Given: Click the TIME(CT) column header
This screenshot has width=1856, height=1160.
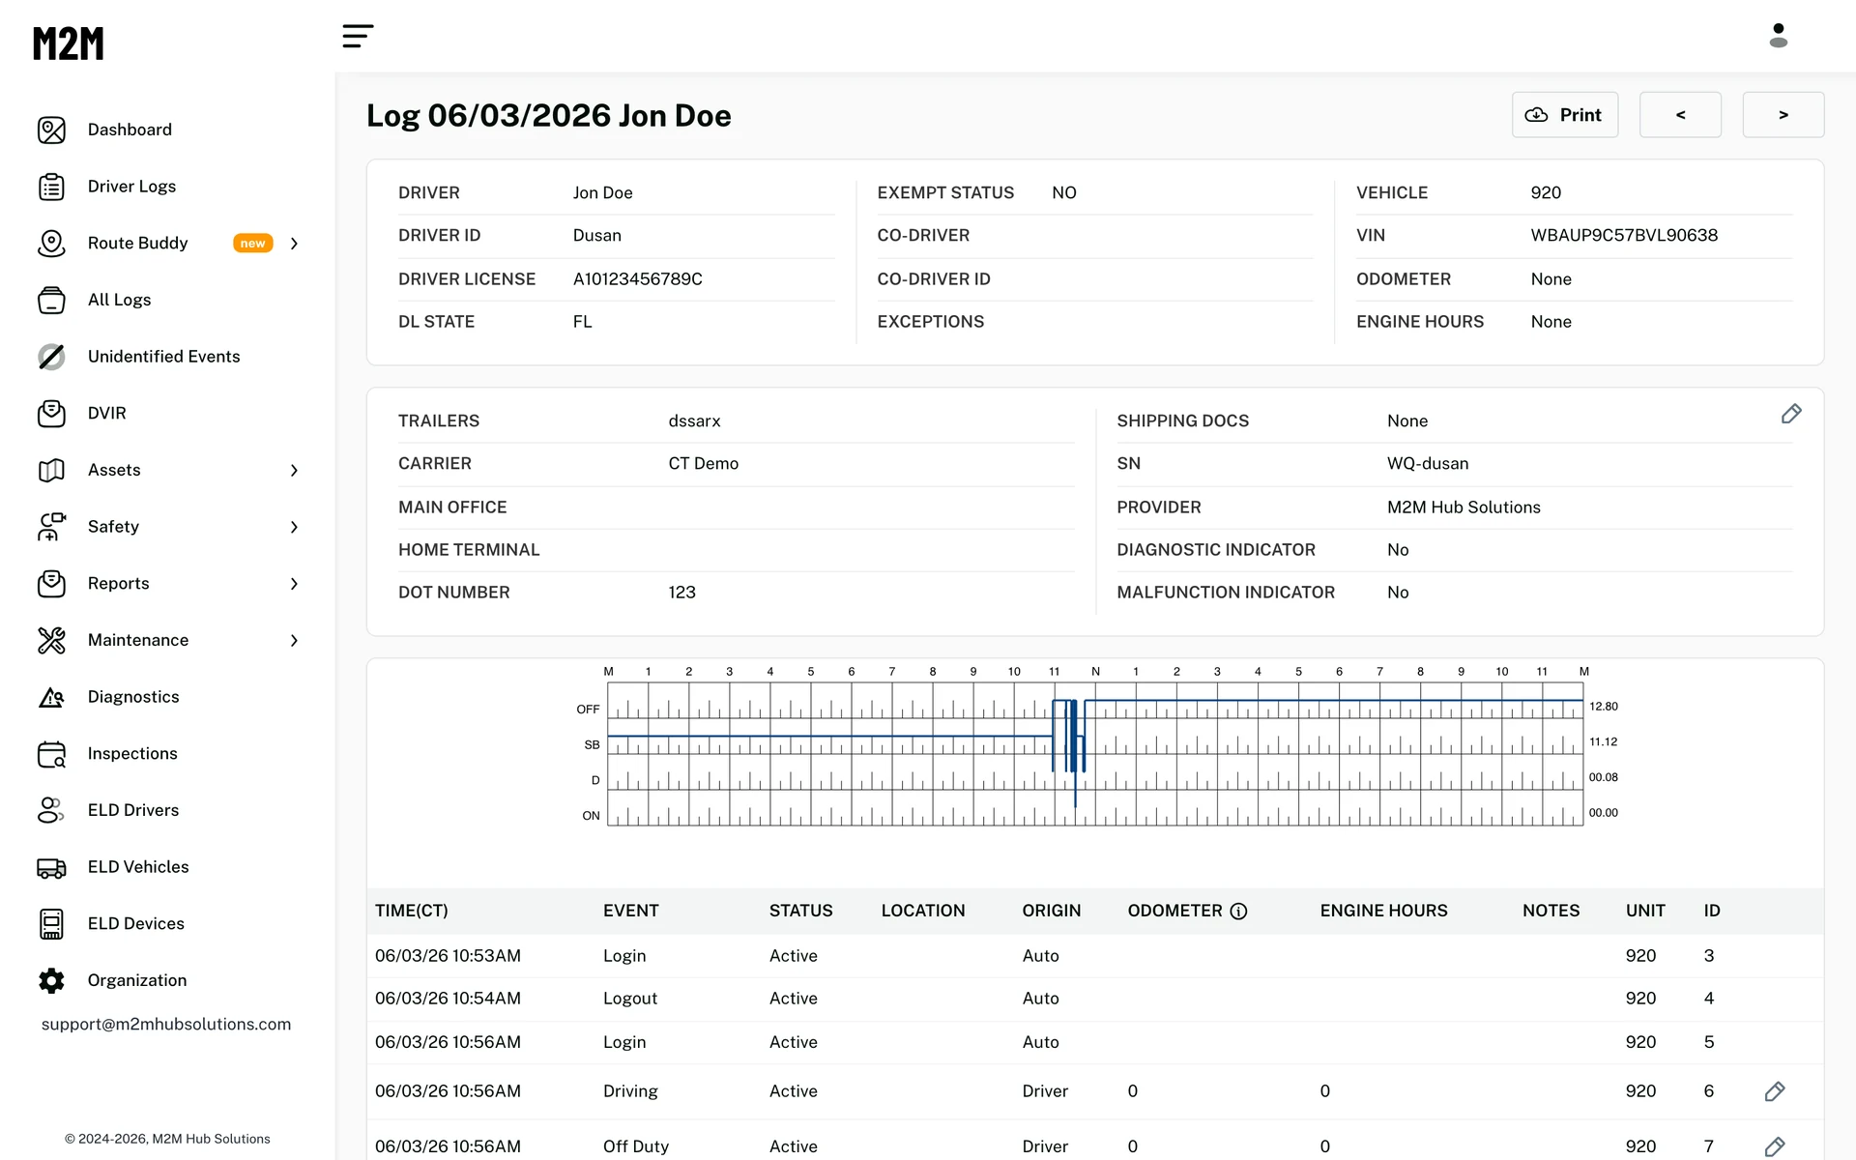Looking at the screenshot, I should click(x=411, y=911).
